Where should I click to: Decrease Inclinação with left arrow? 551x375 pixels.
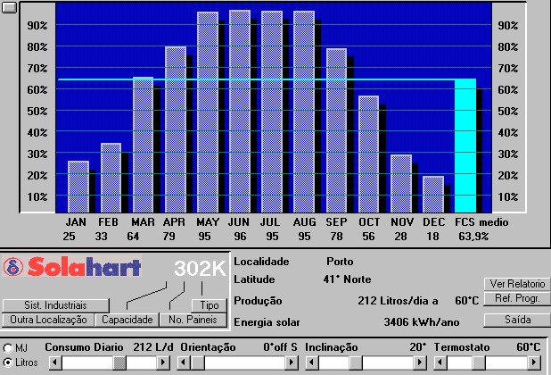(312, 362)
